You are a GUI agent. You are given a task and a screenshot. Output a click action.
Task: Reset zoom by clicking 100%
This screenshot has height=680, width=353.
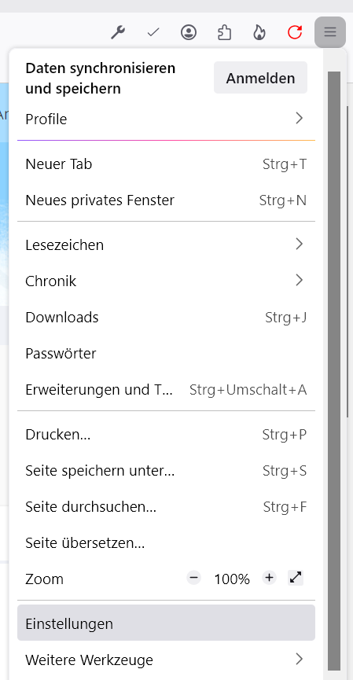(232, 579)
